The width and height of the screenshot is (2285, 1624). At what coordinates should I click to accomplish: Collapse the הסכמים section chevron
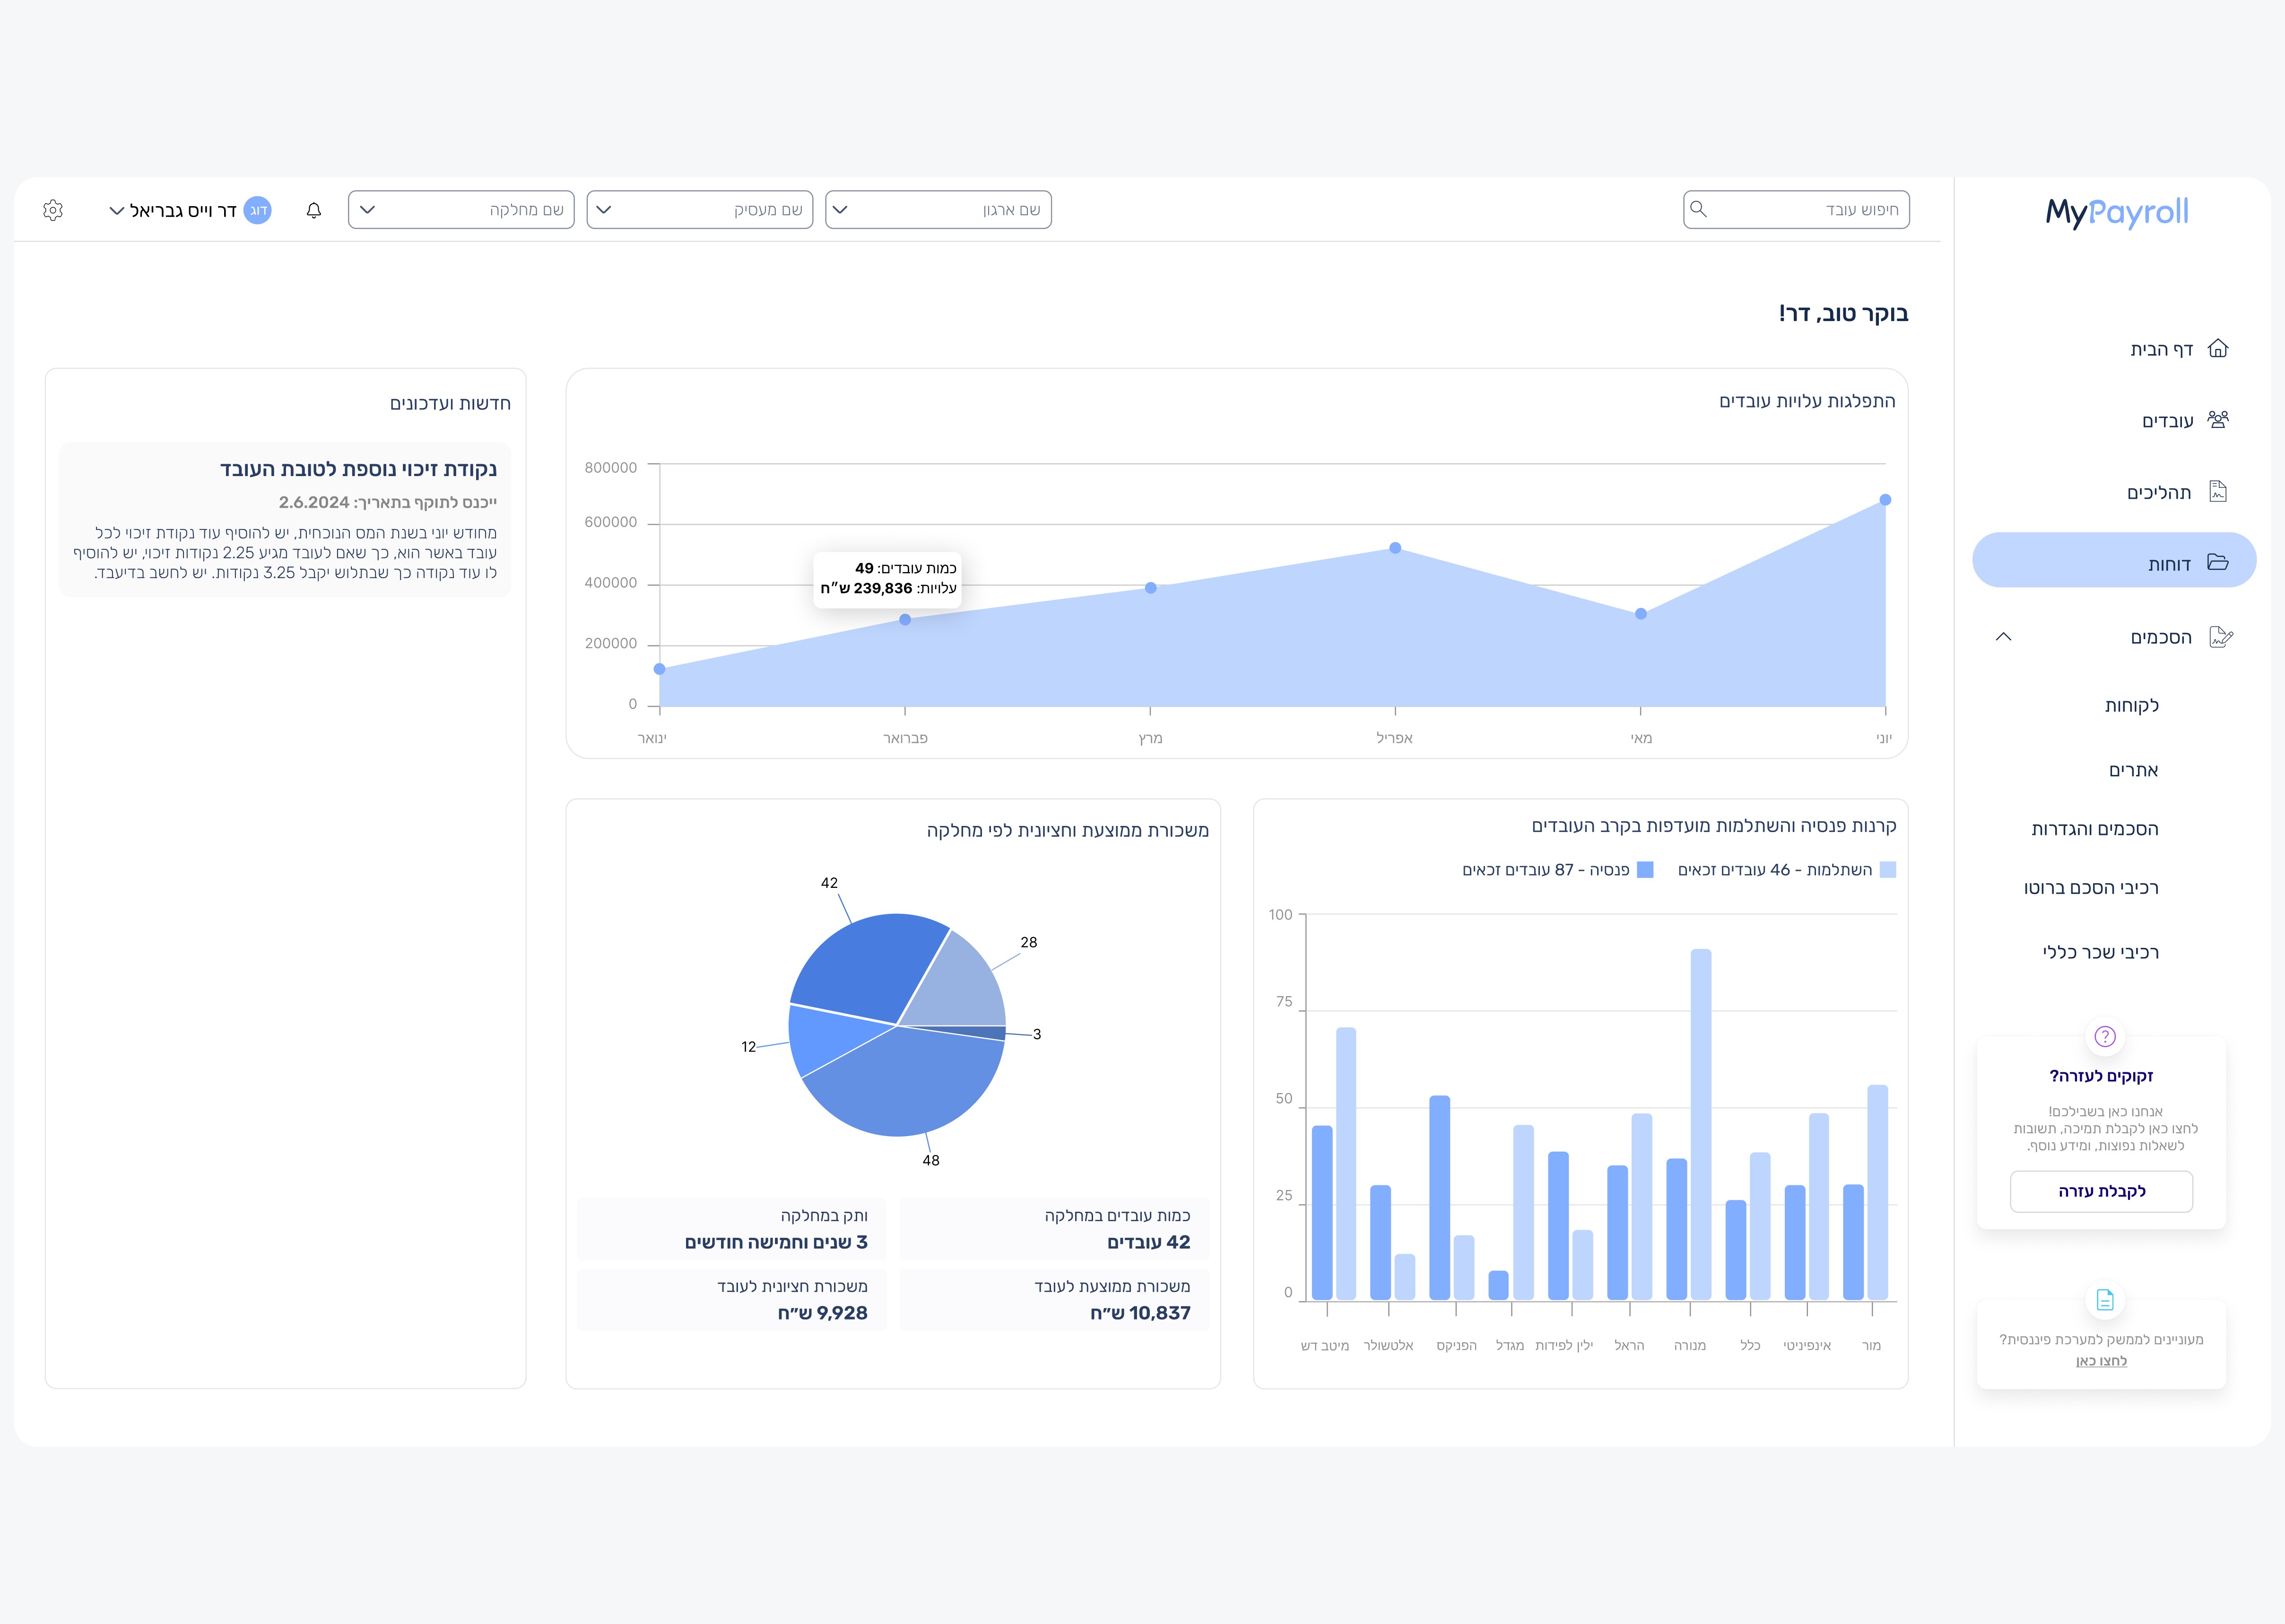tap(2003, 637)
